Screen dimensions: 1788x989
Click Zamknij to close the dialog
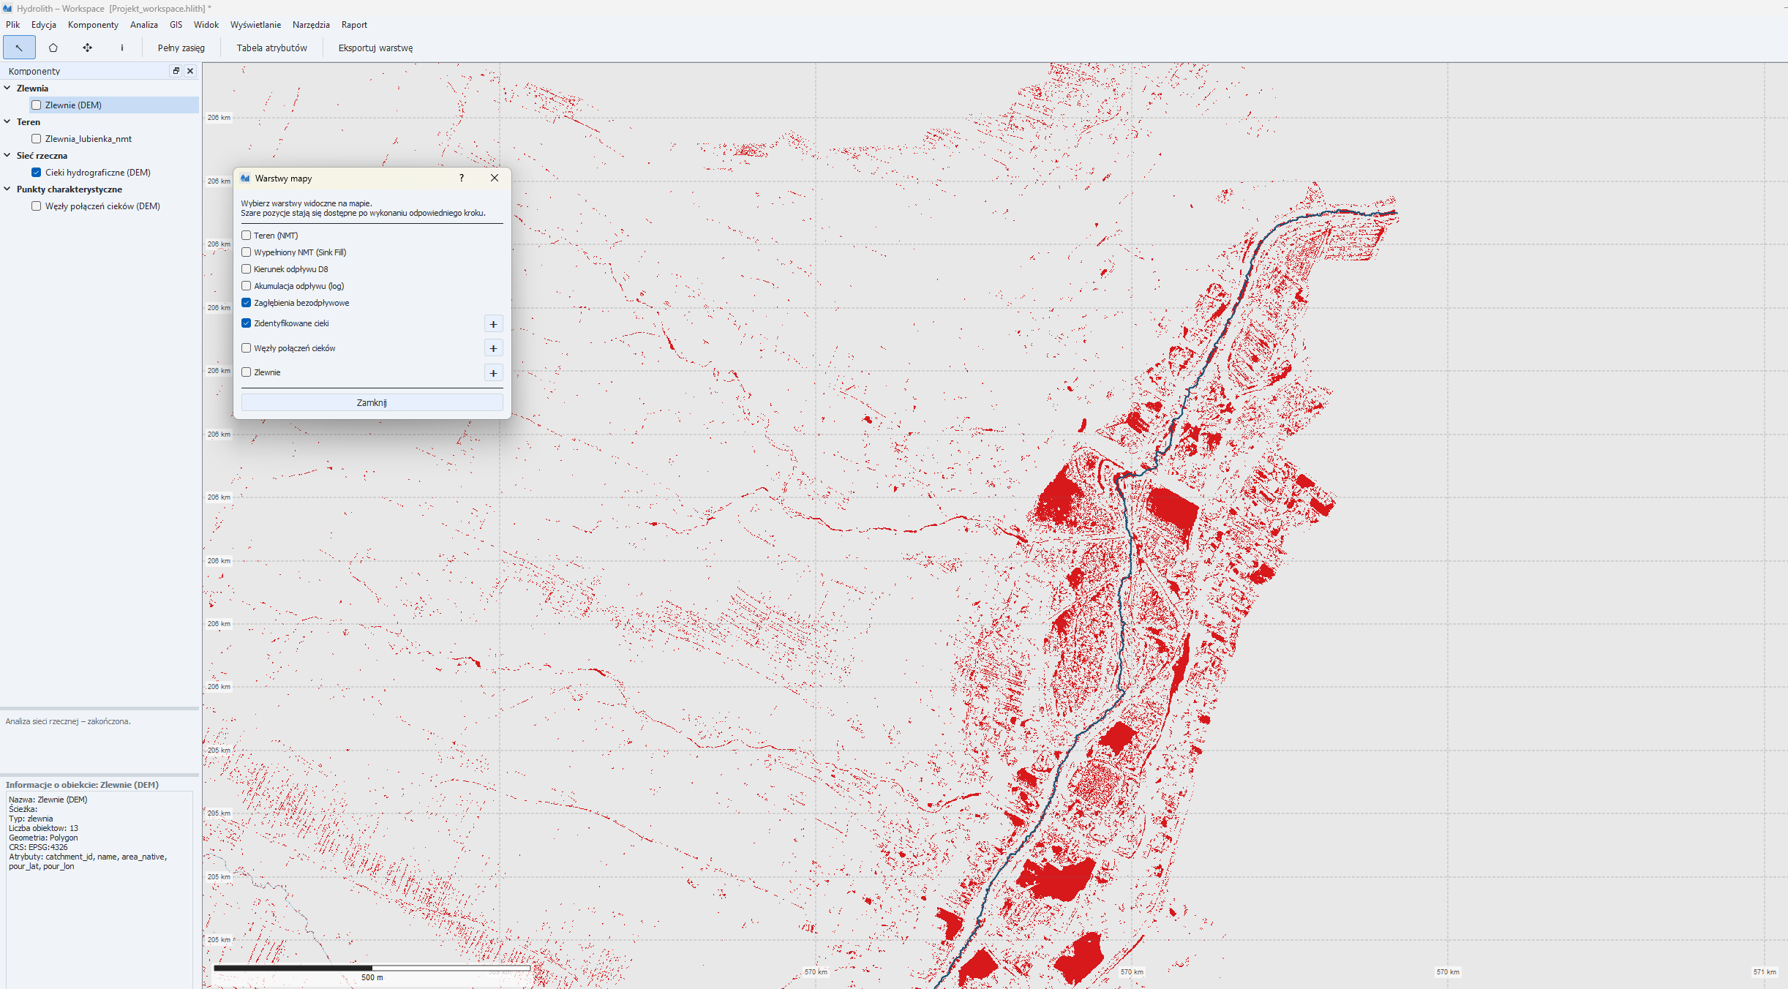372,402
